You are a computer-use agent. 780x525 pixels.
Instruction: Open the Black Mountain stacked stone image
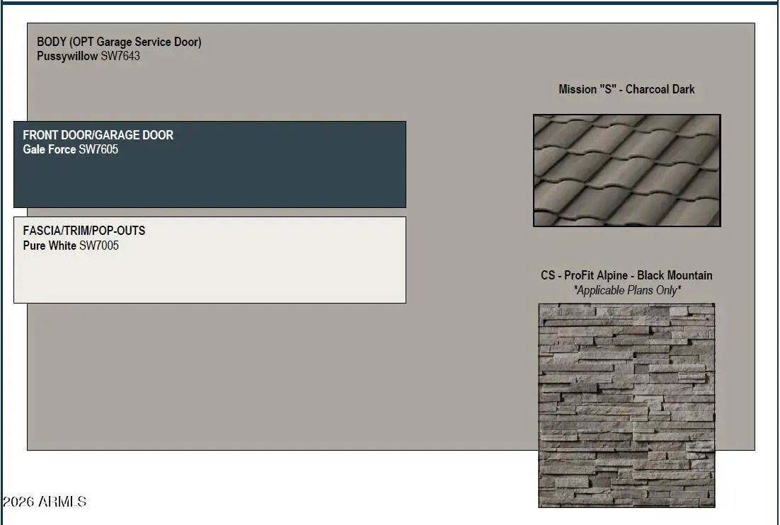point(626,405)
